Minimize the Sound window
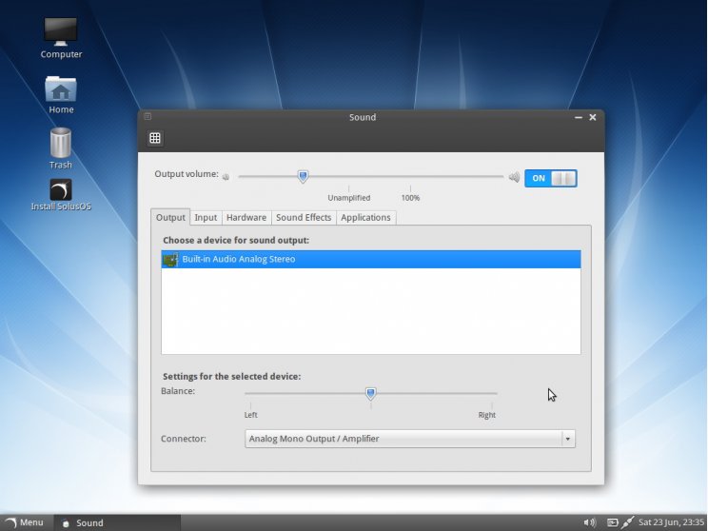 click(579, 117)
